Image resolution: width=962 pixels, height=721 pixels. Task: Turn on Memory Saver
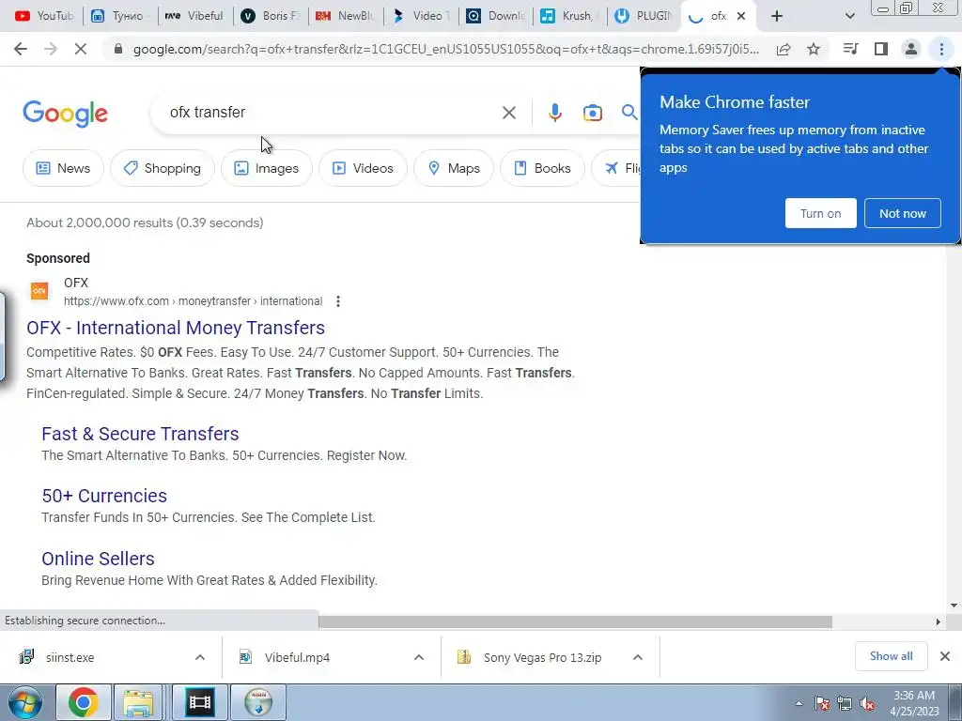click(x=820, y=213)
